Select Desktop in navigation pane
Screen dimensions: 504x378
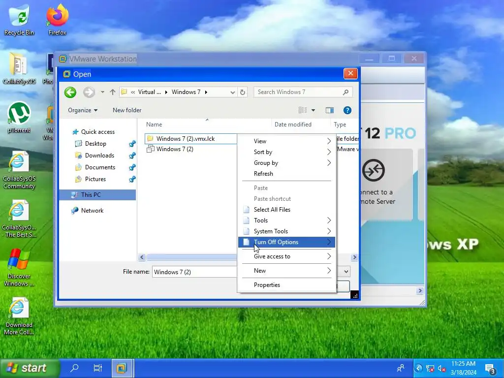[95, 144]
